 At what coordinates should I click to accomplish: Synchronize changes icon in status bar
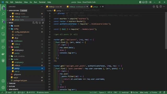pos(15,92)
